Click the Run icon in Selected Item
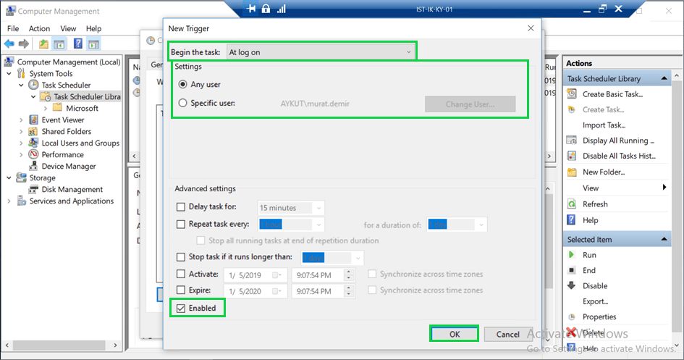This screenshot has height=360, width=684. click(x=572, y=255)
